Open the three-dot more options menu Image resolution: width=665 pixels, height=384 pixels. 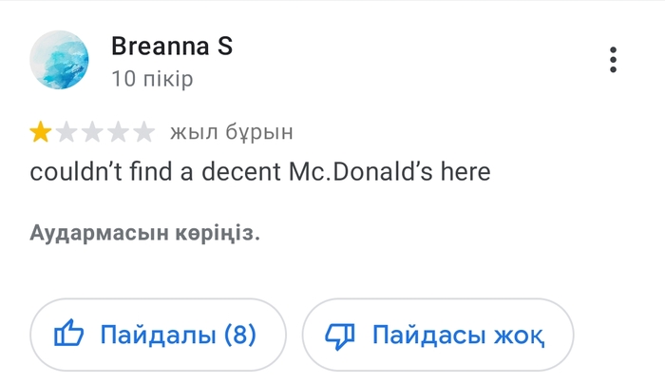(x=614, y=60)
